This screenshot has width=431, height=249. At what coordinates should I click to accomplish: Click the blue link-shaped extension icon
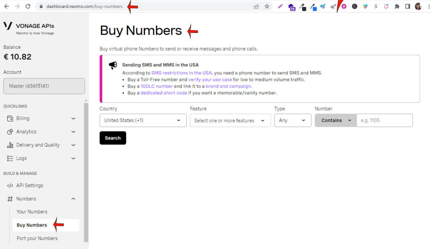323,6
